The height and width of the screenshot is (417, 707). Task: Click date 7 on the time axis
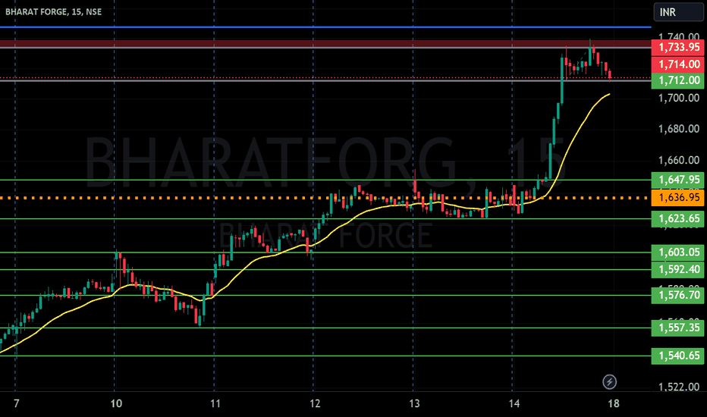point(16,403)
